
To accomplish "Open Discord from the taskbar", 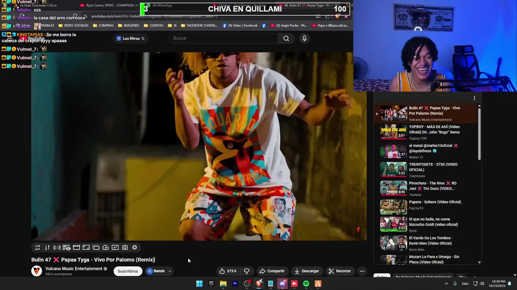I will [x=282, y=284].
